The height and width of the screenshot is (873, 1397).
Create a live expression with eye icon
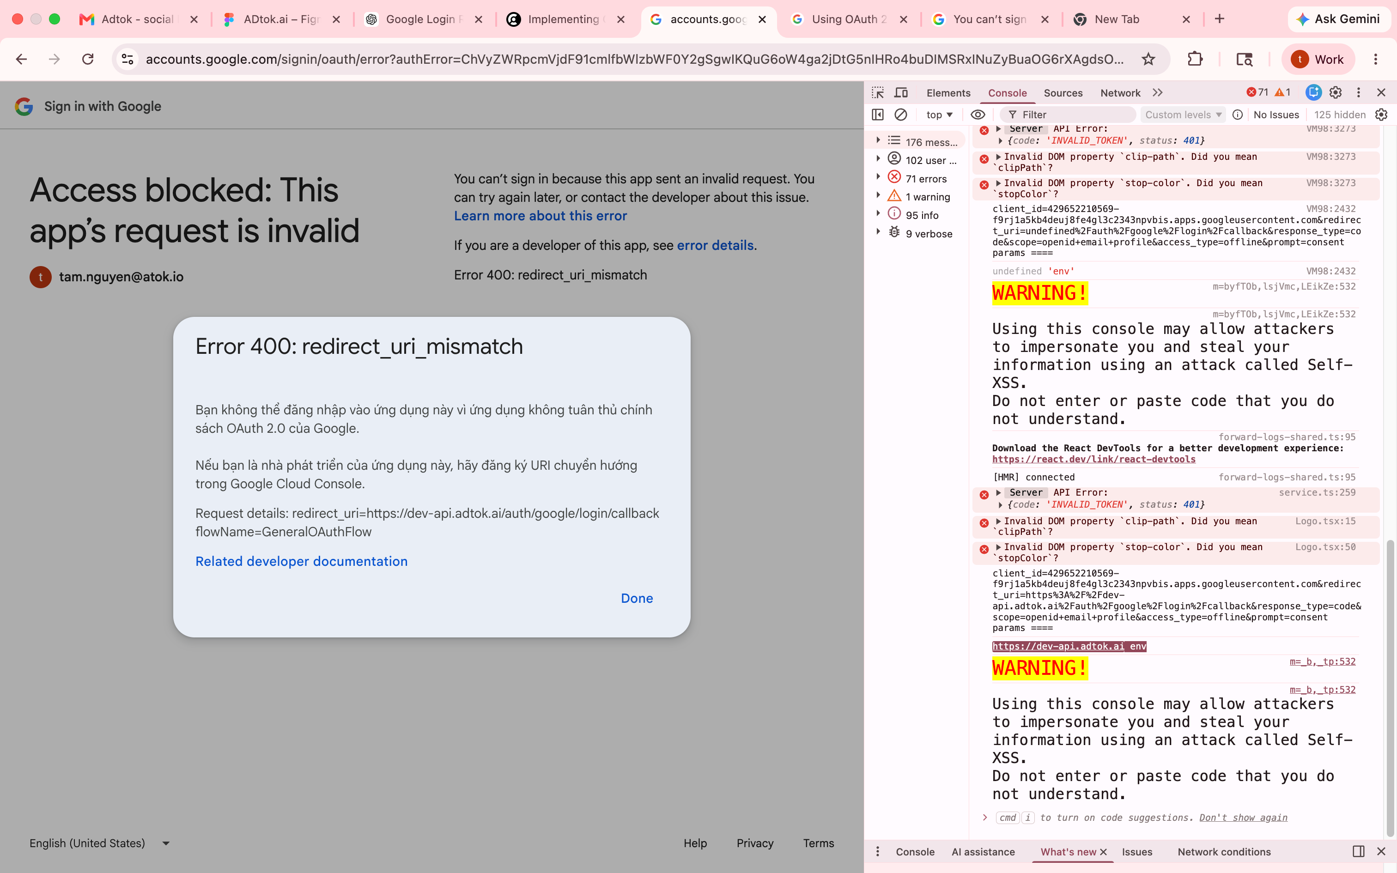(978, 115)
